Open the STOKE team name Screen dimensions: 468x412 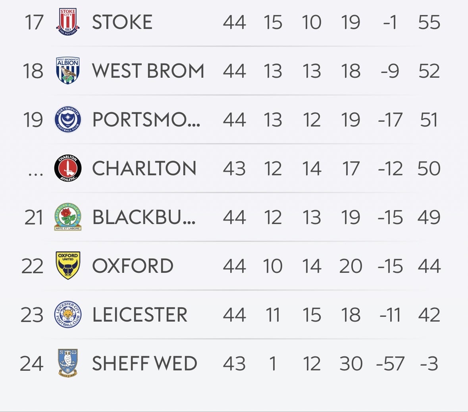click(x=122, y=22)
